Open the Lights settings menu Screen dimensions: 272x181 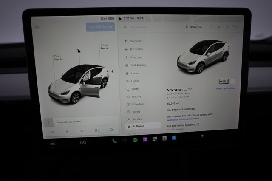[x=133, y=81]
